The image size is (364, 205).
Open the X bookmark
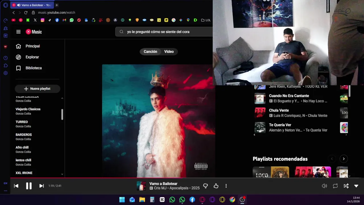coord(35,20)
